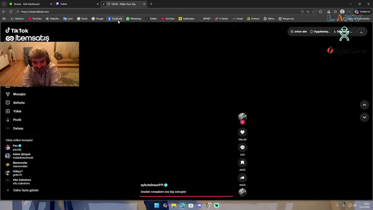Share the video using the arrow icon
The width and height of the screenshot is (373, 210).
pyautogui.click(x=242, y=178)
